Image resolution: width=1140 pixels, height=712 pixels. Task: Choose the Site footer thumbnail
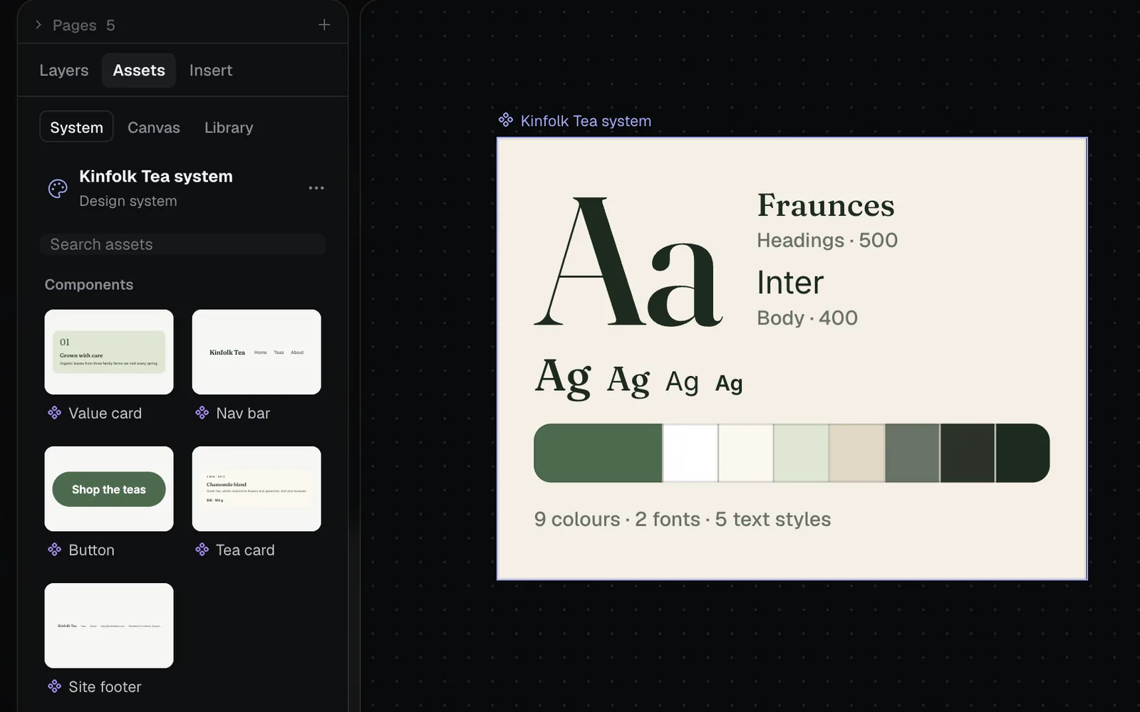109,625
